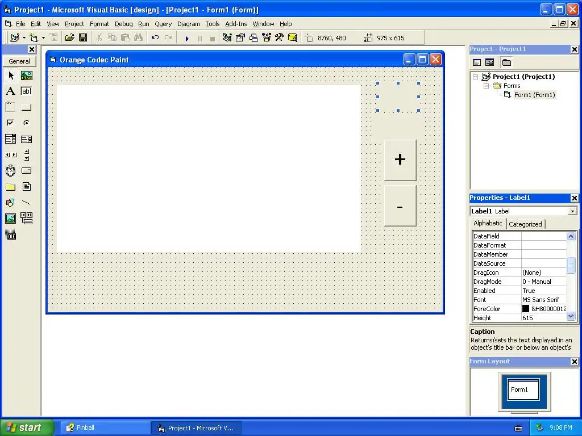Select the ListBox control tool
The width and height of the screenshot is (582, 436).
[x=26, y=139]
